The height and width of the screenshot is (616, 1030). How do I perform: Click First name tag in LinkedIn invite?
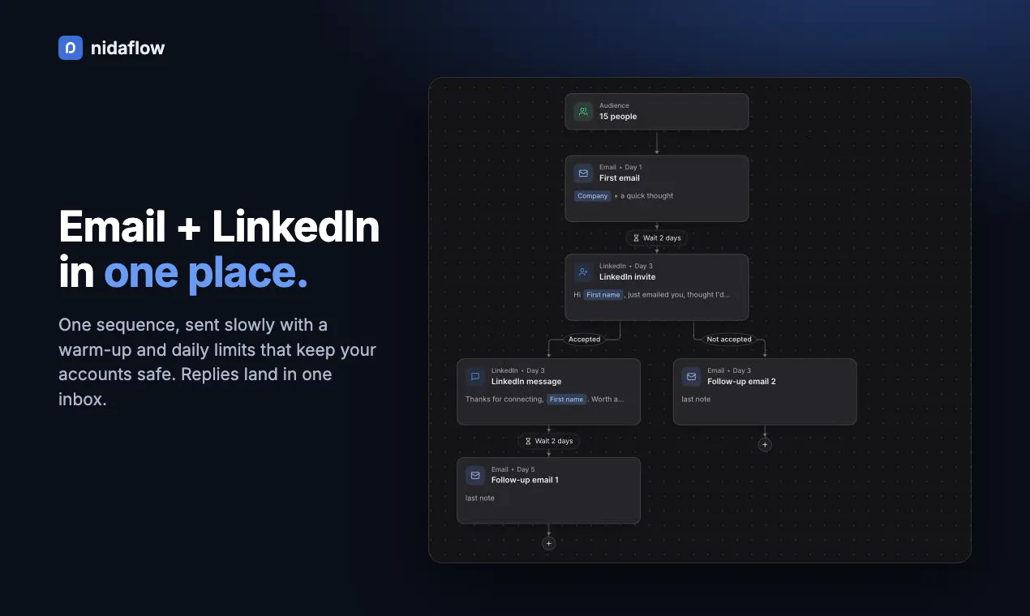(604, 295)
